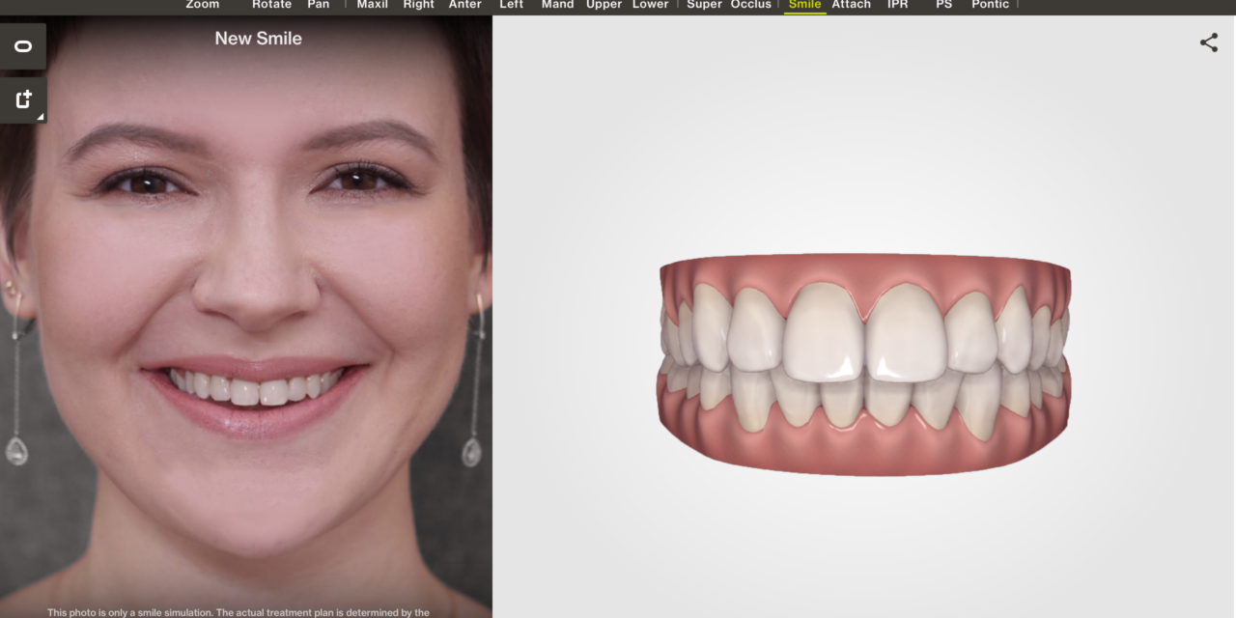The height and width of the screenshot is (618, 1236).
Task: Toggle the PS option
Action: click(x=943, y=5)
